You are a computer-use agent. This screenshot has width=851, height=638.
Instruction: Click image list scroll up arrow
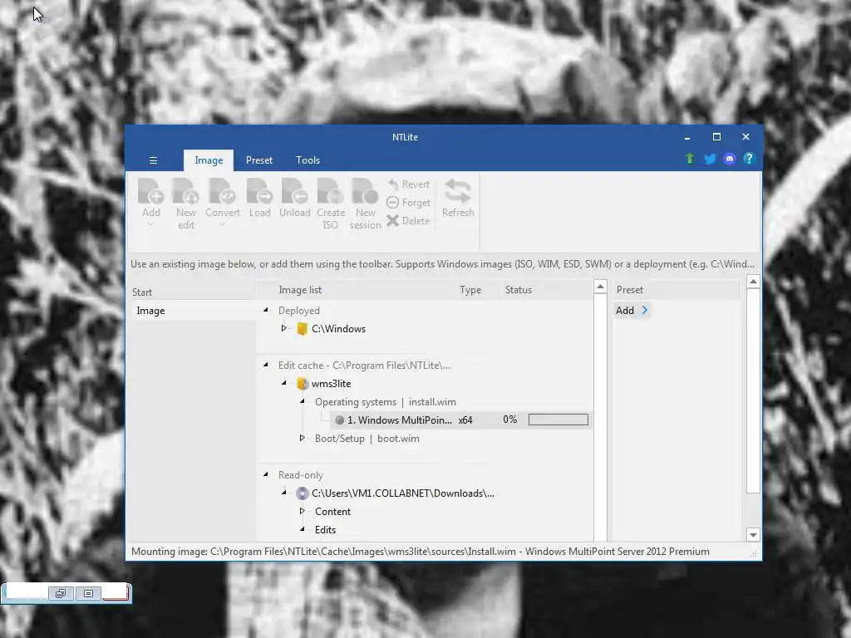[600, 287]
